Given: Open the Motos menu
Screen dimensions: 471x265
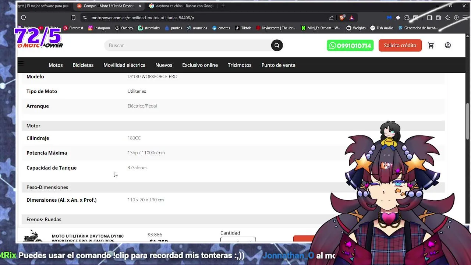Looking at the screenshot, I should [56, 65].
